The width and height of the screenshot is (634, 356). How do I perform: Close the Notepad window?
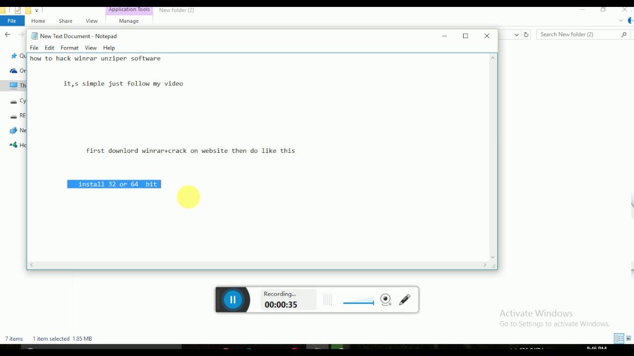[x=487, y=36]
